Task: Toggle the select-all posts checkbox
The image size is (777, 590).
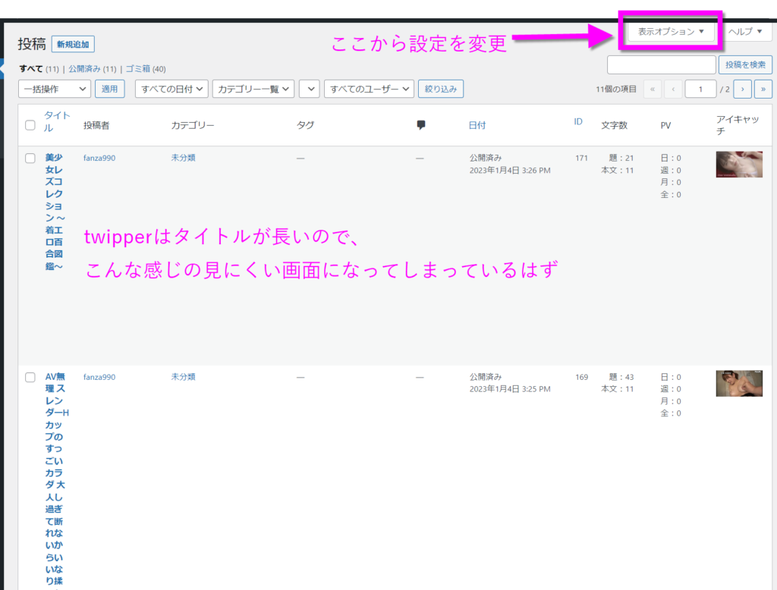Action: point(30,125)
